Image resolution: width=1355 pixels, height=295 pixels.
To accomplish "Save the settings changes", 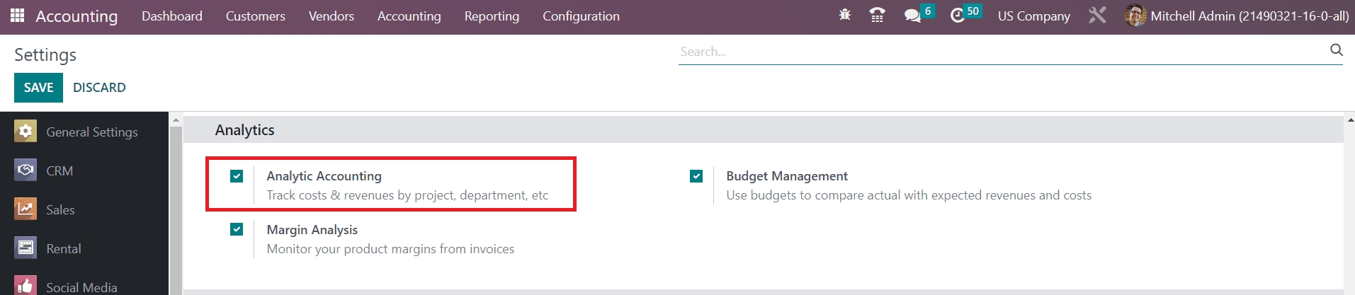I will point(38,88).
